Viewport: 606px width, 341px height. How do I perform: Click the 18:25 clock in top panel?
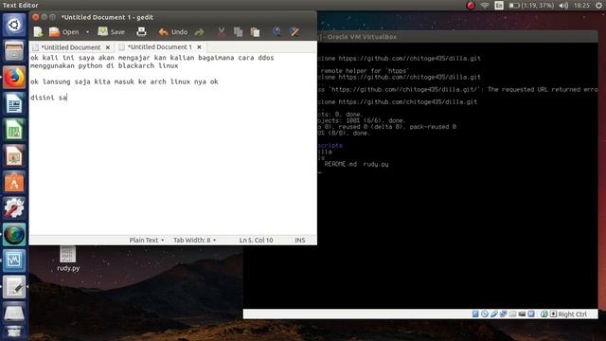[581, 6]
